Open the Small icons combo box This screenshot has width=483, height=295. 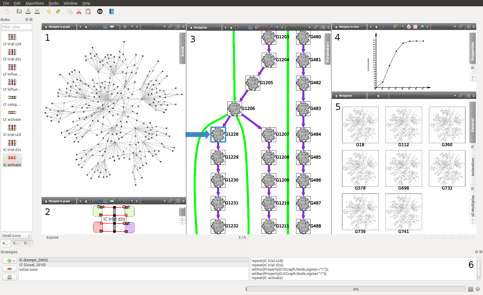[x=16, y=236]
